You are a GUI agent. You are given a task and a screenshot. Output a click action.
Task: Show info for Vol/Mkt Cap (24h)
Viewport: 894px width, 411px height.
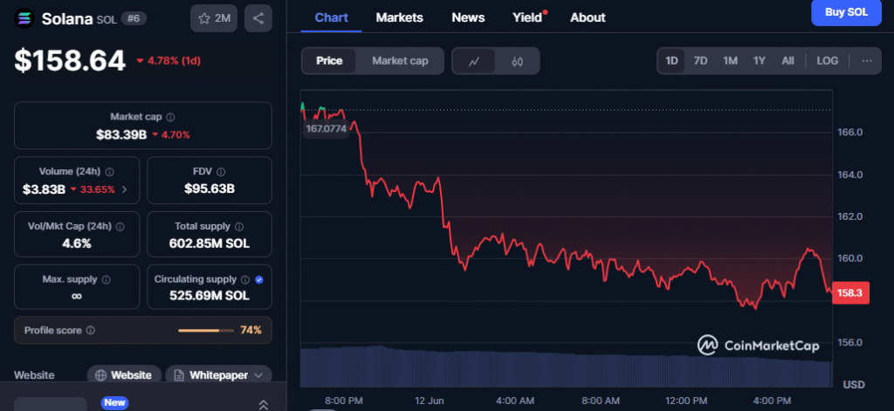(x=120, y=226)
